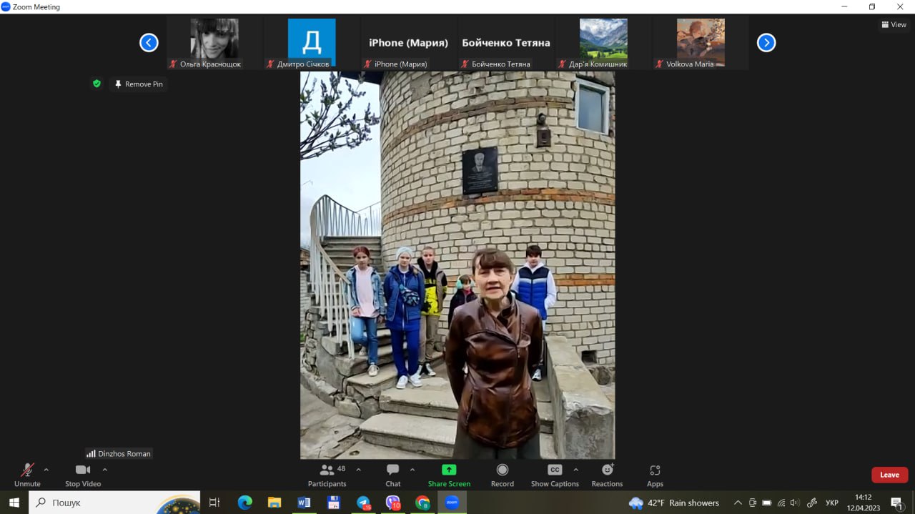The height and width of the screenshot is (514, 915).
Task: Toggle Show Captions
Action: click(555, 475)
